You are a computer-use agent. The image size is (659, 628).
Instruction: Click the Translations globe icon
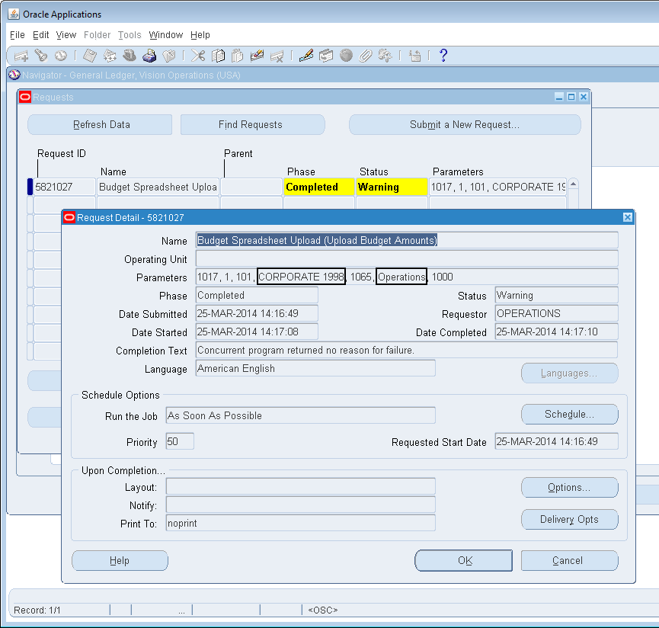[x=346, y=56]
